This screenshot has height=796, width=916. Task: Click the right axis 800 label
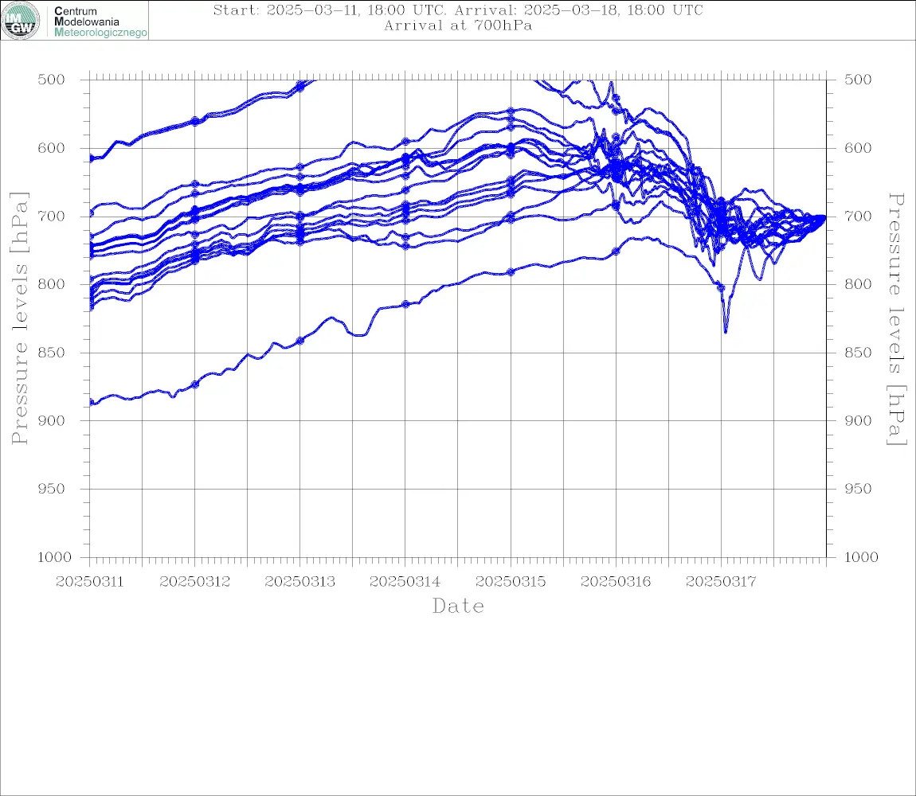[x=858, y=284]
